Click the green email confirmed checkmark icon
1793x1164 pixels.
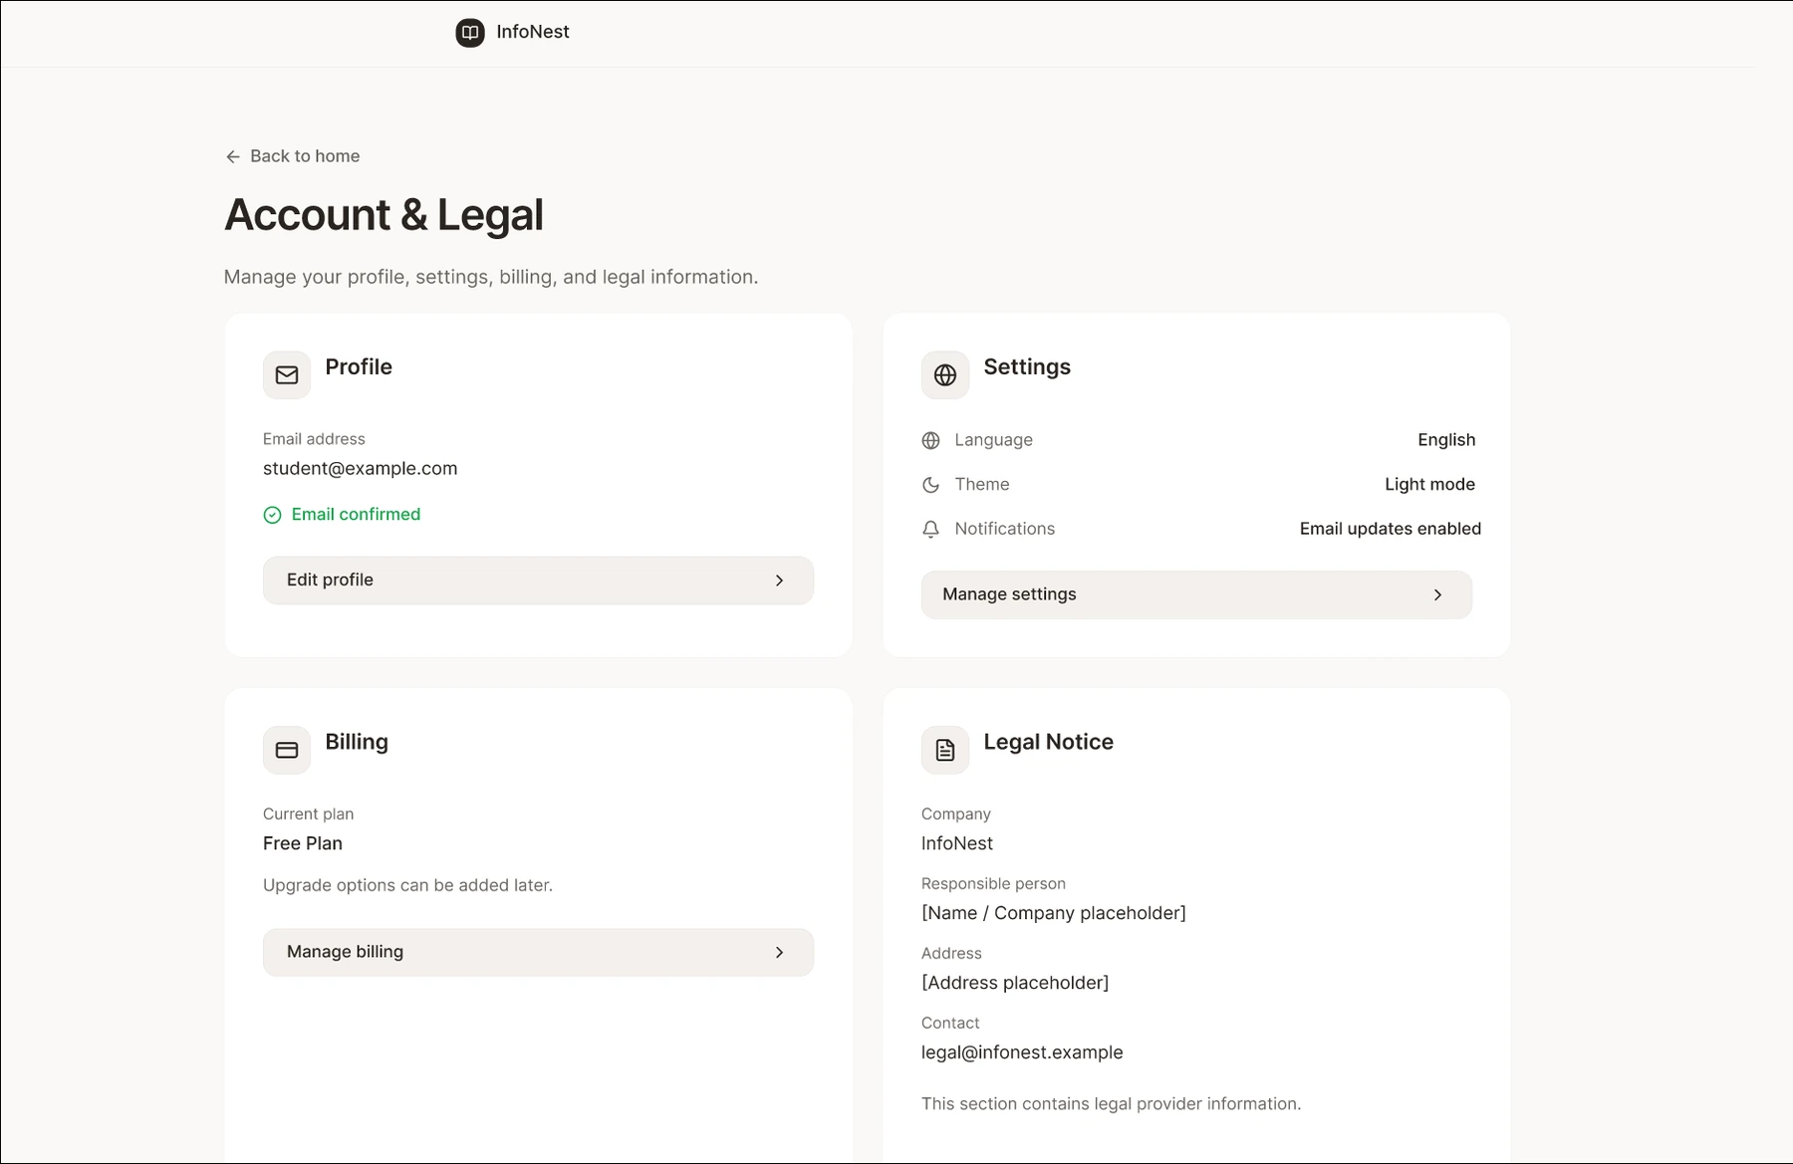tap(272, 515)
